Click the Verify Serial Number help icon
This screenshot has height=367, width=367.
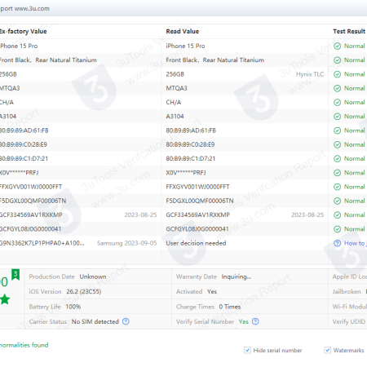click(x=255, y=321)
